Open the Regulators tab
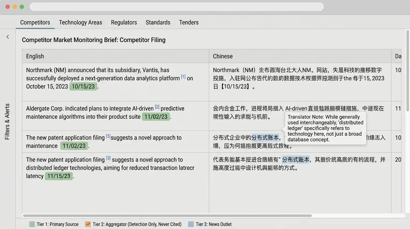This screenshot has height=229, width=410. pos(124,22)
